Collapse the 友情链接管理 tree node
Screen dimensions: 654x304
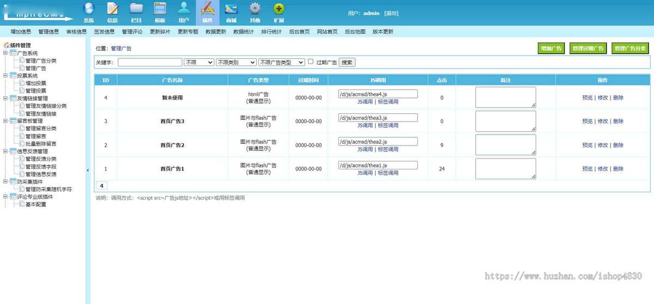[5, 98]
